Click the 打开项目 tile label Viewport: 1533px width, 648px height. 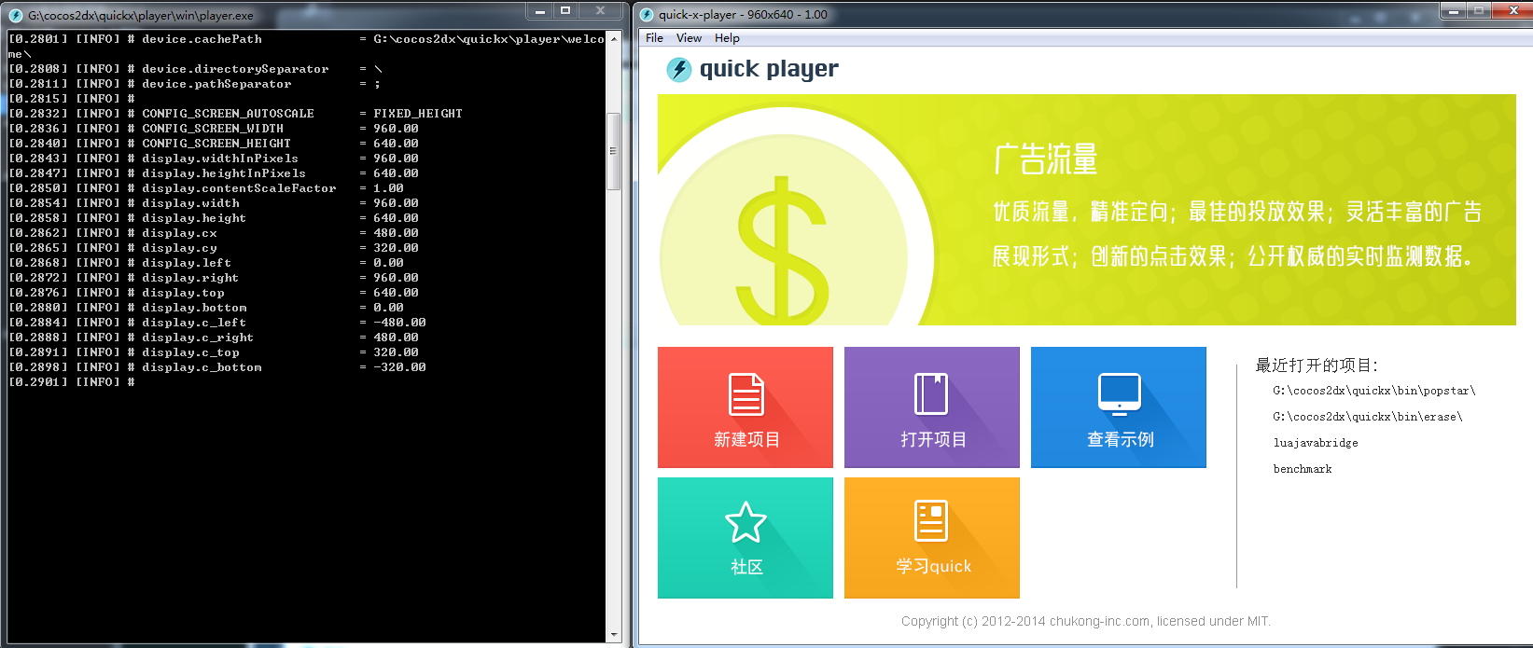point(933,439)
